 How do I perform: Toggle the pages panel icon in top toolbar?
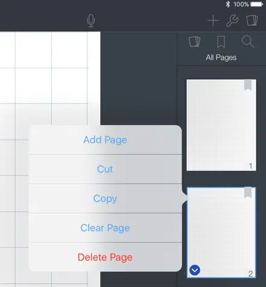point(252,21)
